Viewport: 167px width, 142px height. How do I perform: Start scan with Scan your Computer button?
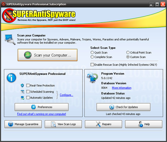[47, 55]
